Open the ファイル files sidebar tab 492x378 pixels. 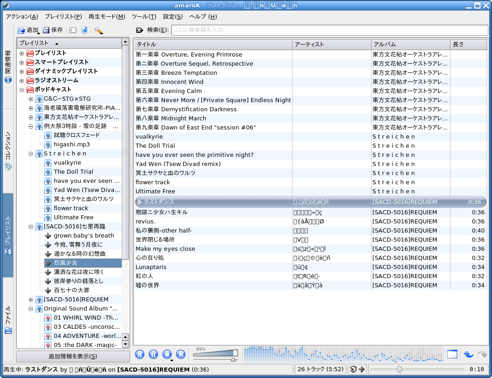point(8,320)
